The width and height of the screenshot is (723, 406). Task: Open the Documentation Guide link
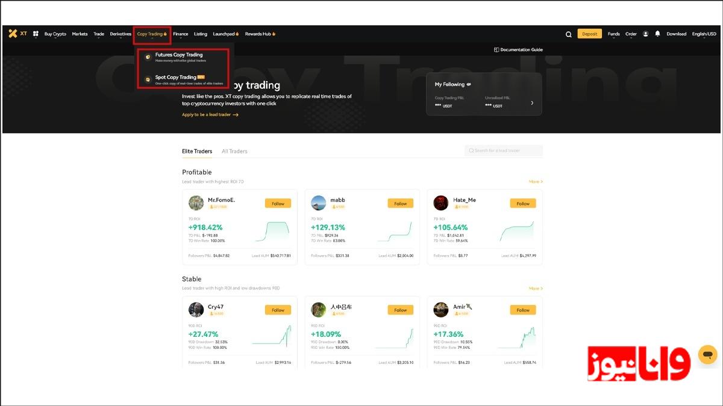[518, 50]
